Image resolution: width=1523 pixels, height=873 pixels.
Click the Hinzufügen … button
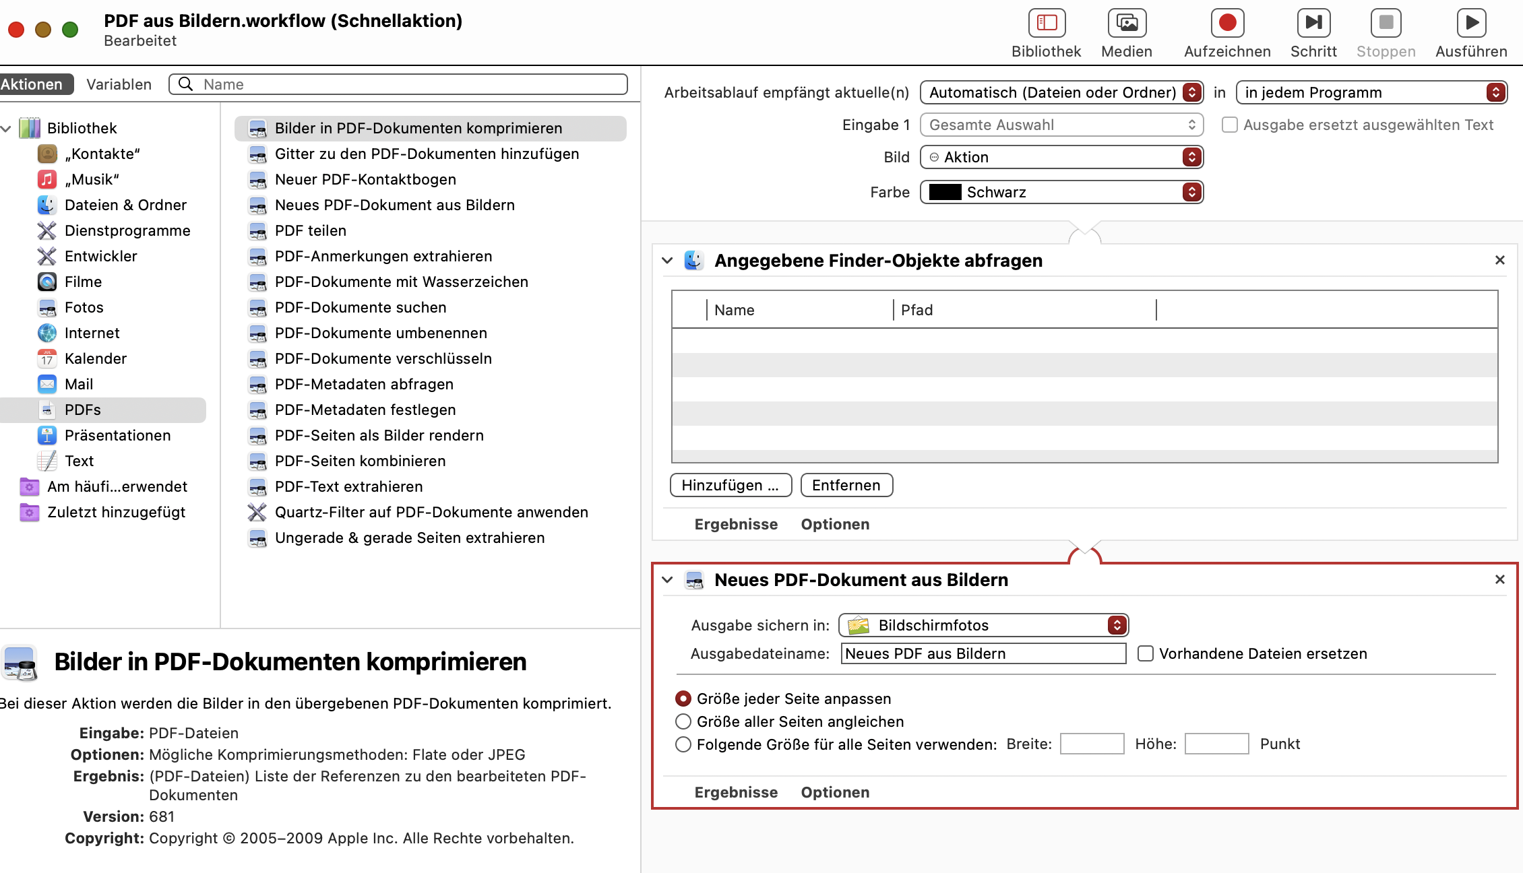click(731, 485)
